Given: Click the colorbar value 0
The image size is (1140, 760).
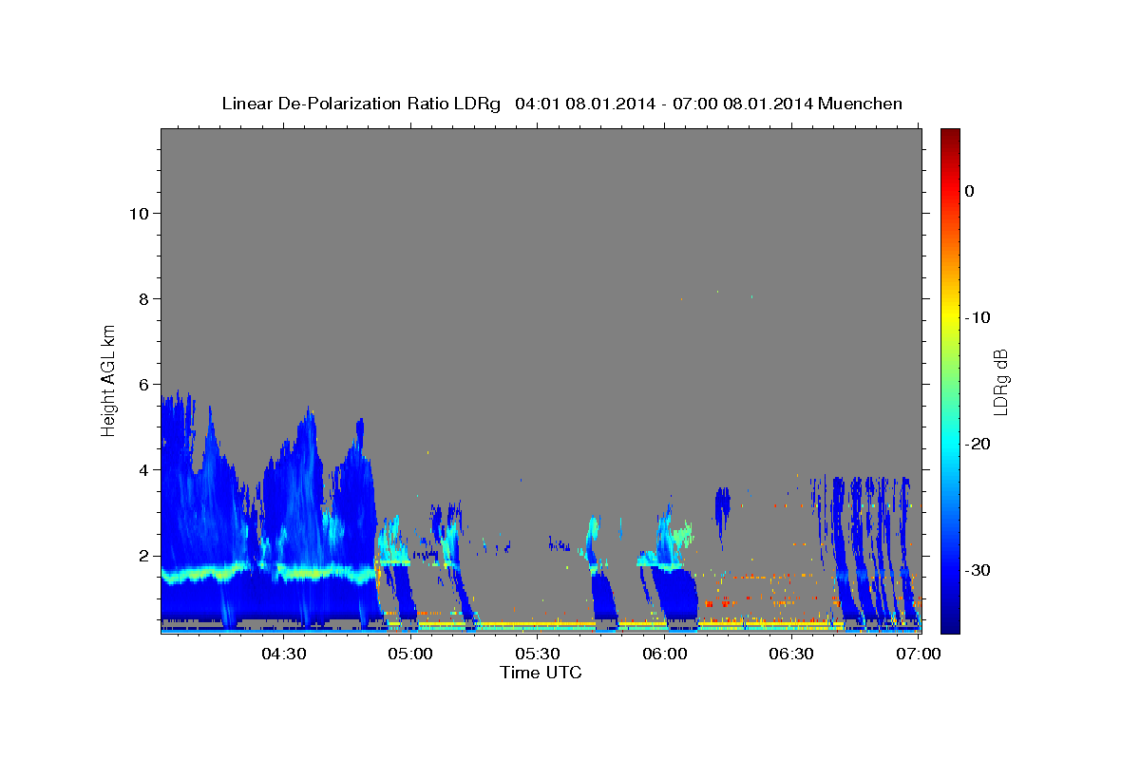Looking at the screenshot, I should 970,191.
